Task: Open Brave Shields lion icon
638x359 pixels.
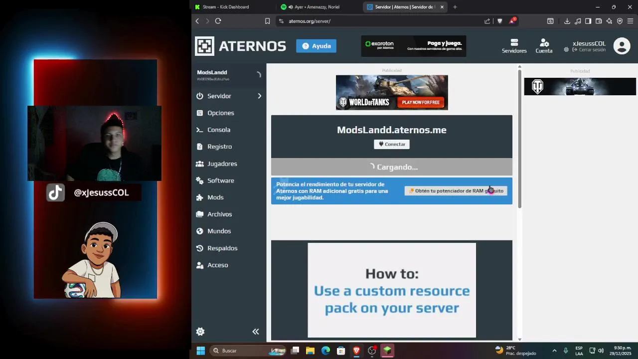Action: point(500,21)
